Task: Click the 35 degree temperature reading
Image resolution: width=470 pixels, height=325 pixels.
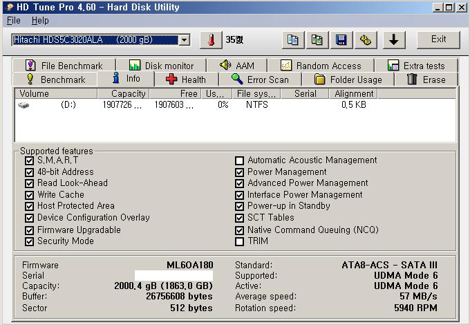Action: pyautogui.click(x=234, y=39)
